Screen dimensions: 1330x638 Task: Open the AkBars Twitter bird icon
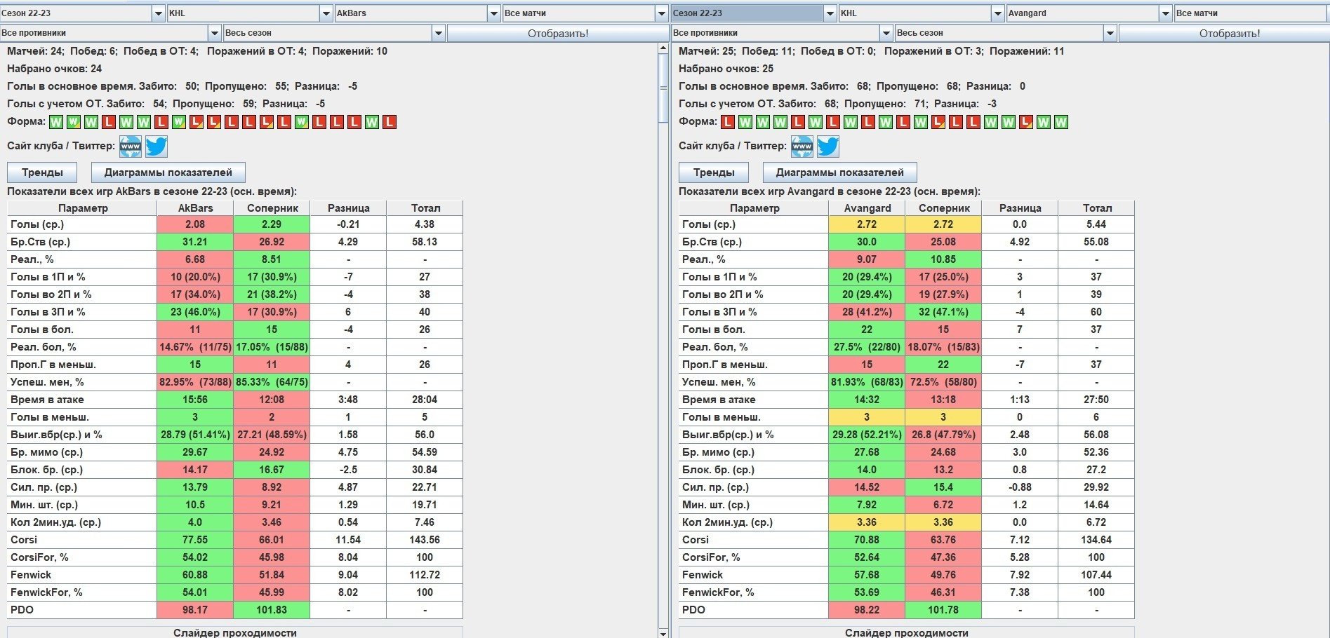pos(156,147)
